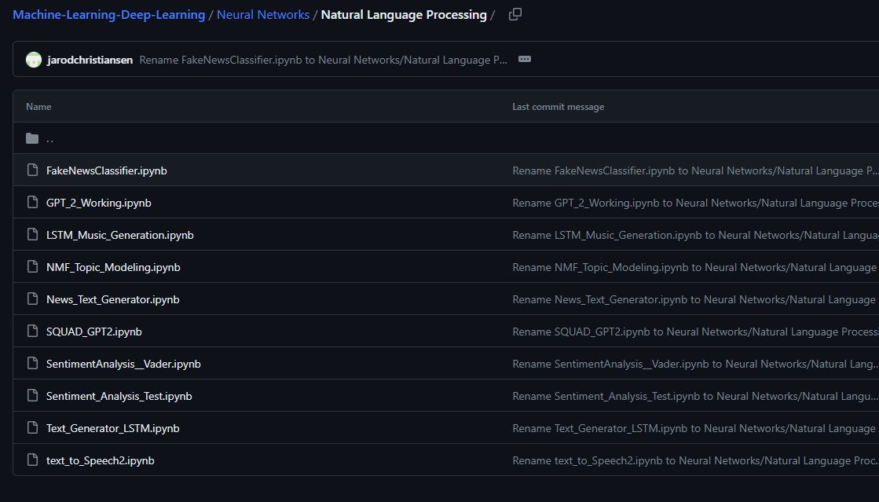Click the 'Name' column header
The image size is (879, 502).
click(x=38, y=107)
